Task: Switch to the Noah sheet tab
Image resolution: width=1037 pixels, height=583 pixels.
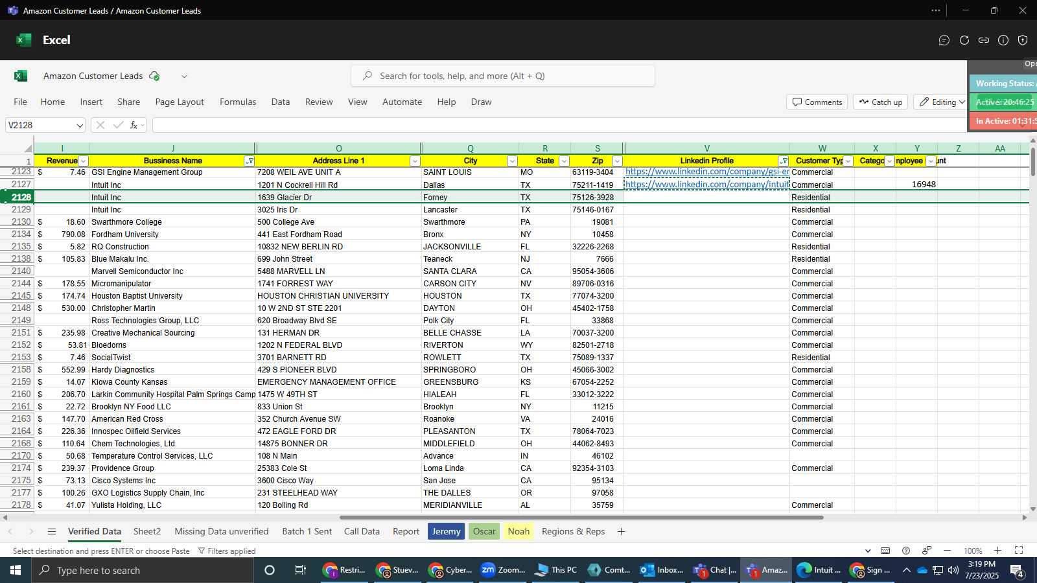Action: (518, 531)
